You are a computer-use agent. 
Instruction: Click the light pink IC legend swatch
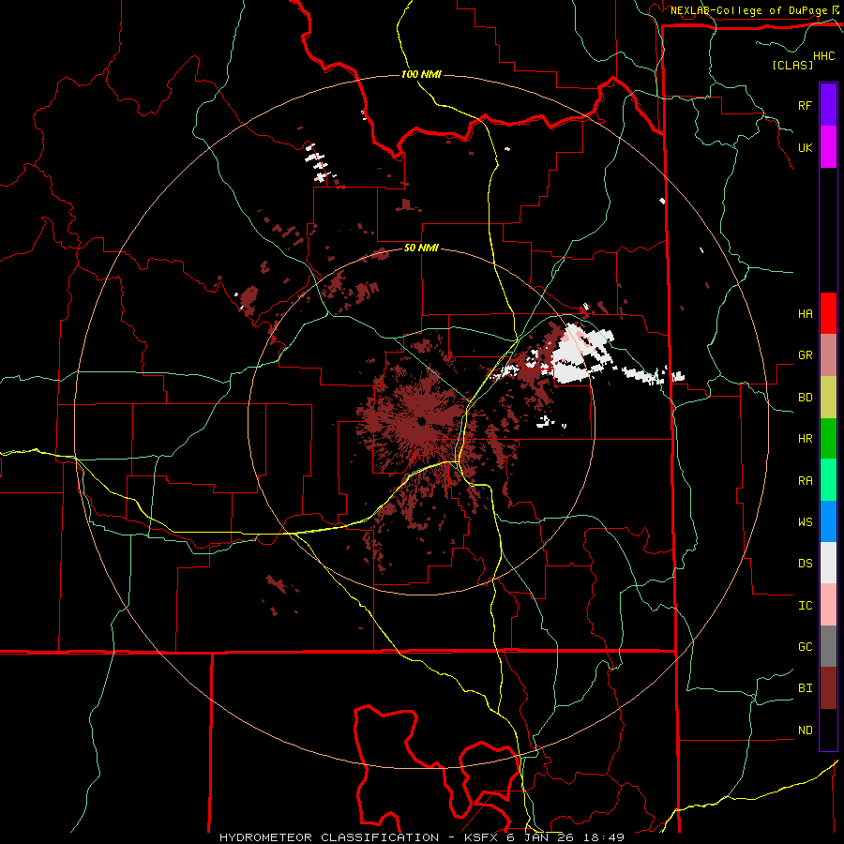coord(828,605)
